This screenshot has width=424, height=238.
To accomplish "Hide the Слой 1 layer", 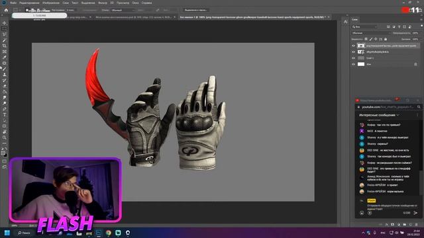I will click(353, 58).
